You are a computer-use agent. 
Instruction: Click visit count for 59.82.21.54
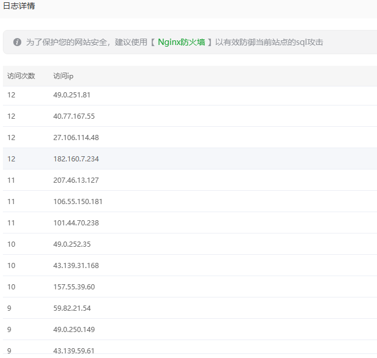pos(9,308)
